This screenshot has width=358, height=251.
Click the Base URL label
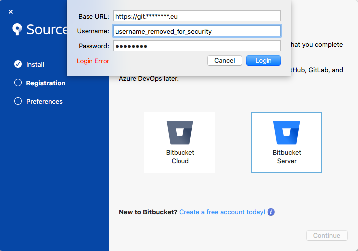[94, 17]
